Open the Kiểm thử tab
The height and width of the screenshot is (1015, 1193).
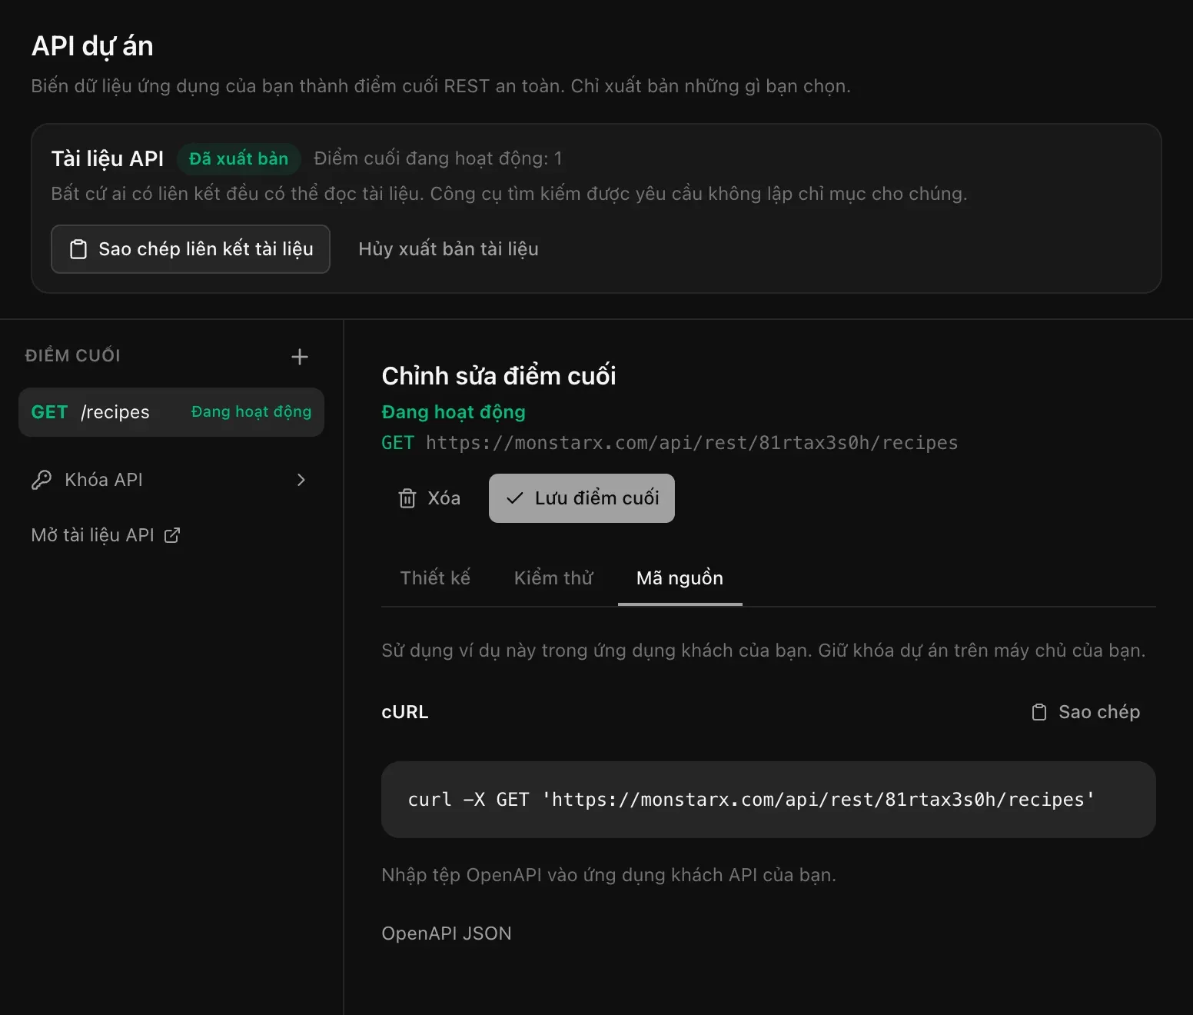(553, 578)
